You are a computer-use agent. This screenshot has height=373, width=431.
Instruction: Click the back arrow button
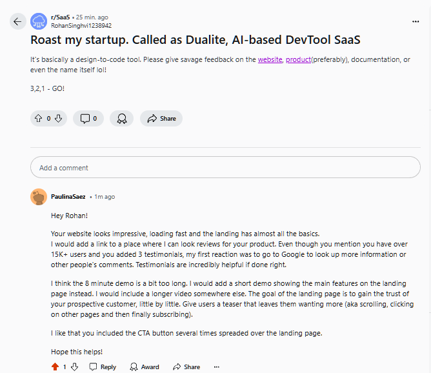point(17,21)
